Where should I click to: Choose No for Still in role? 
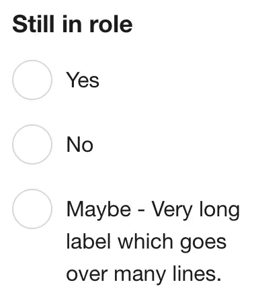pos(32,144)
